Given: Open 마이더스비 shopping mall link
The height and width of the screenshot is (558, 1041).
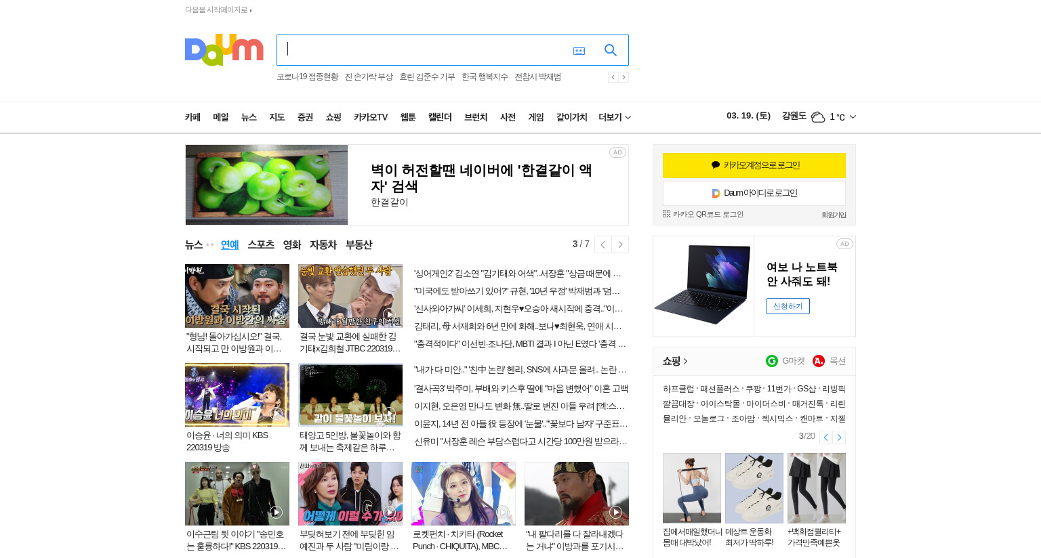Looking at the screenshot, I should (x=766, y=404).
